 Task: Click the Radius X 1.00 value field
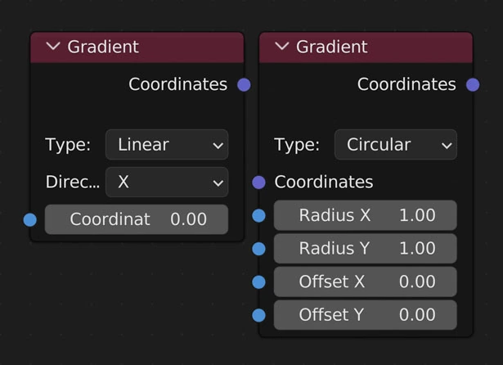(366, 216)
